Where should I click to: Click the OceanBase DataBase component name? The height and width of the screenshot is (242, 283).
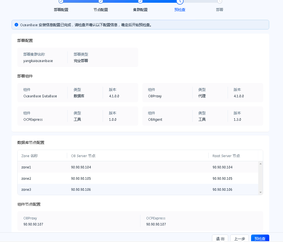(40, 96)
